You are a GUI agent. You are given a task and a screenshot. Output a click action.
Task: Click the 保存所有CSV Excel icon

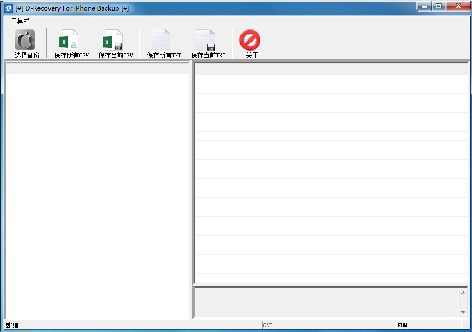(68, 40)
